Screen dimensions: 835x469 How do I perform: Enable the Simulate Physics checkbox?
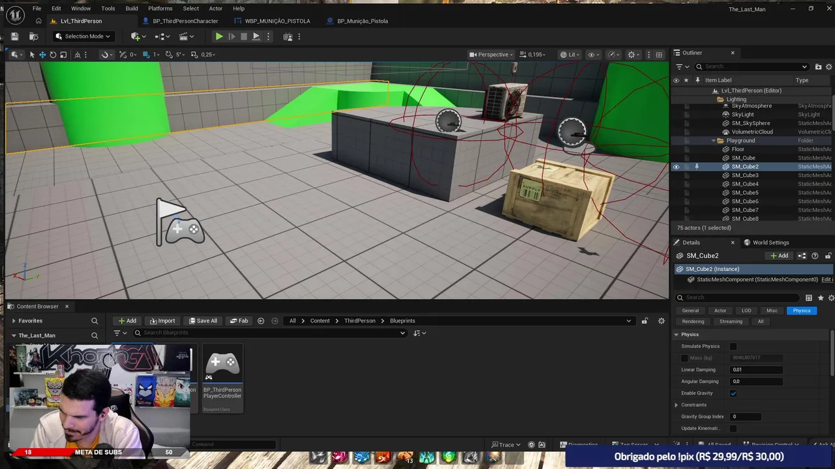point(733,347)
